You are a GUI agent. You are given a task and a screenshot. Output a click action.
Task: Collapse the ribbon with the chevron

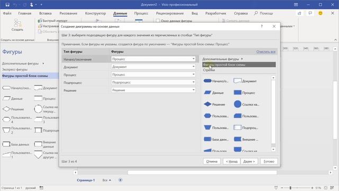(335, 40)
